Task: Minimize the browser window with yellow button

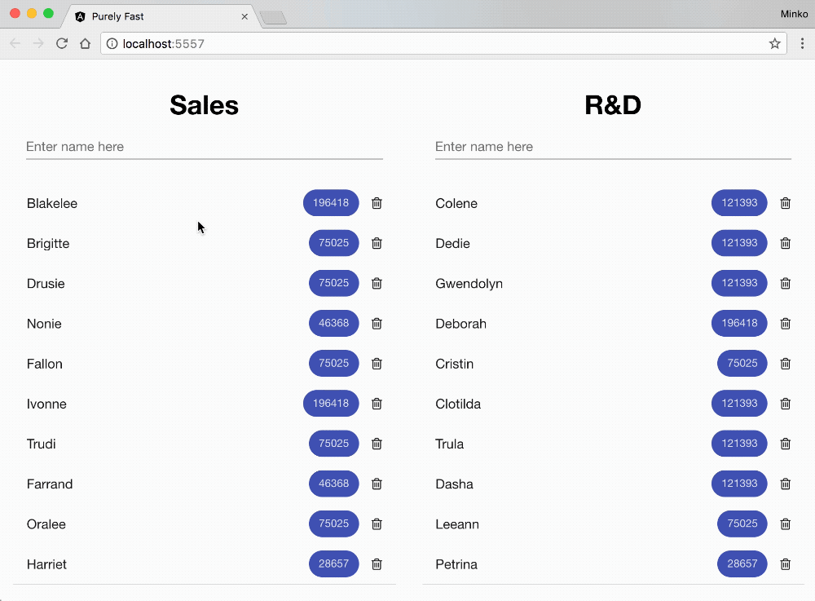Action: [32, 14]
